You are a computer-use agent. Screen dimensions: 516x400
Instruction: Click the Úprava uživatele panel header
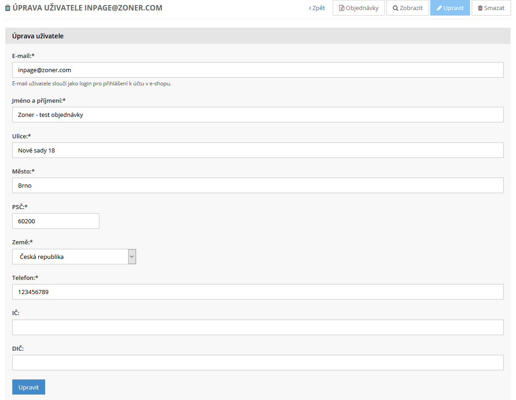[x=258, y=36]
